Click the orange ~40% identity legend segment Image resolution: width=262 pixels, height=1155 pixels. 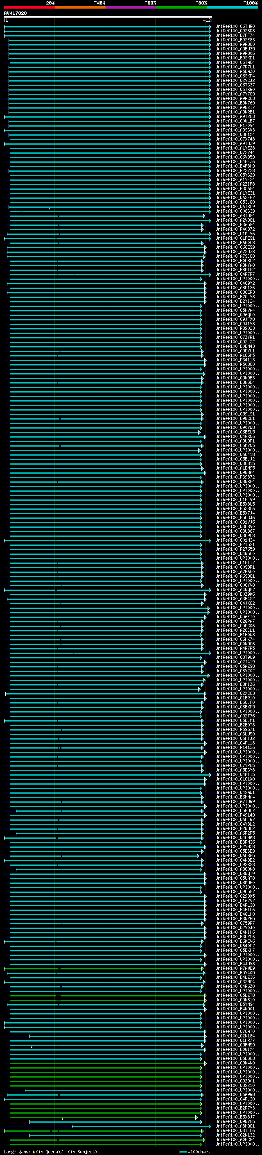coord(80,7)
